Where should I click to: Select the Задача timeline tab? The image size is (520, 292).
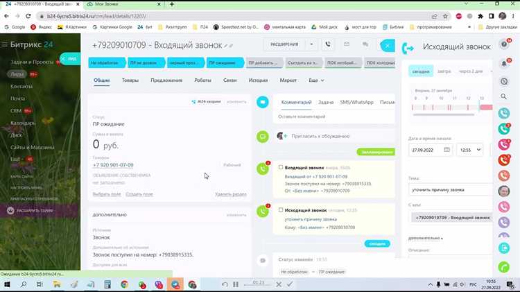(326, 102)
